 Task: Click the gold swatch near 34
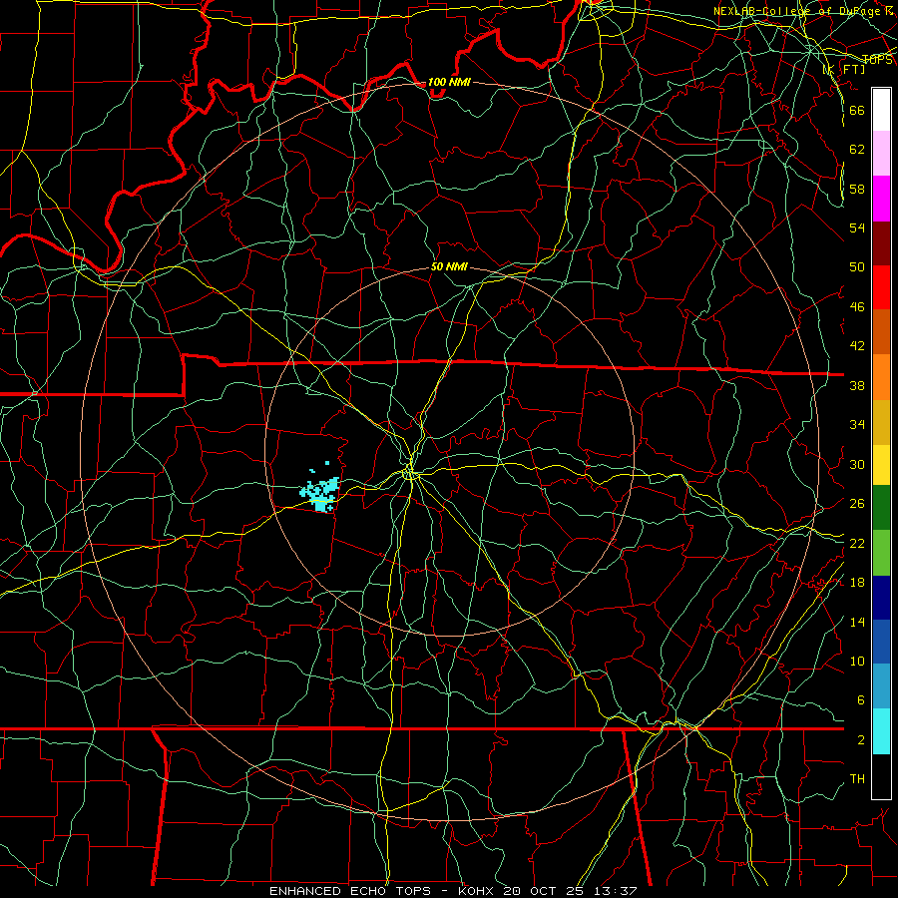click(x=881, y=422)
